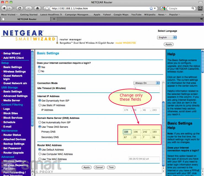Open the English language dropdown

(167, 38)
